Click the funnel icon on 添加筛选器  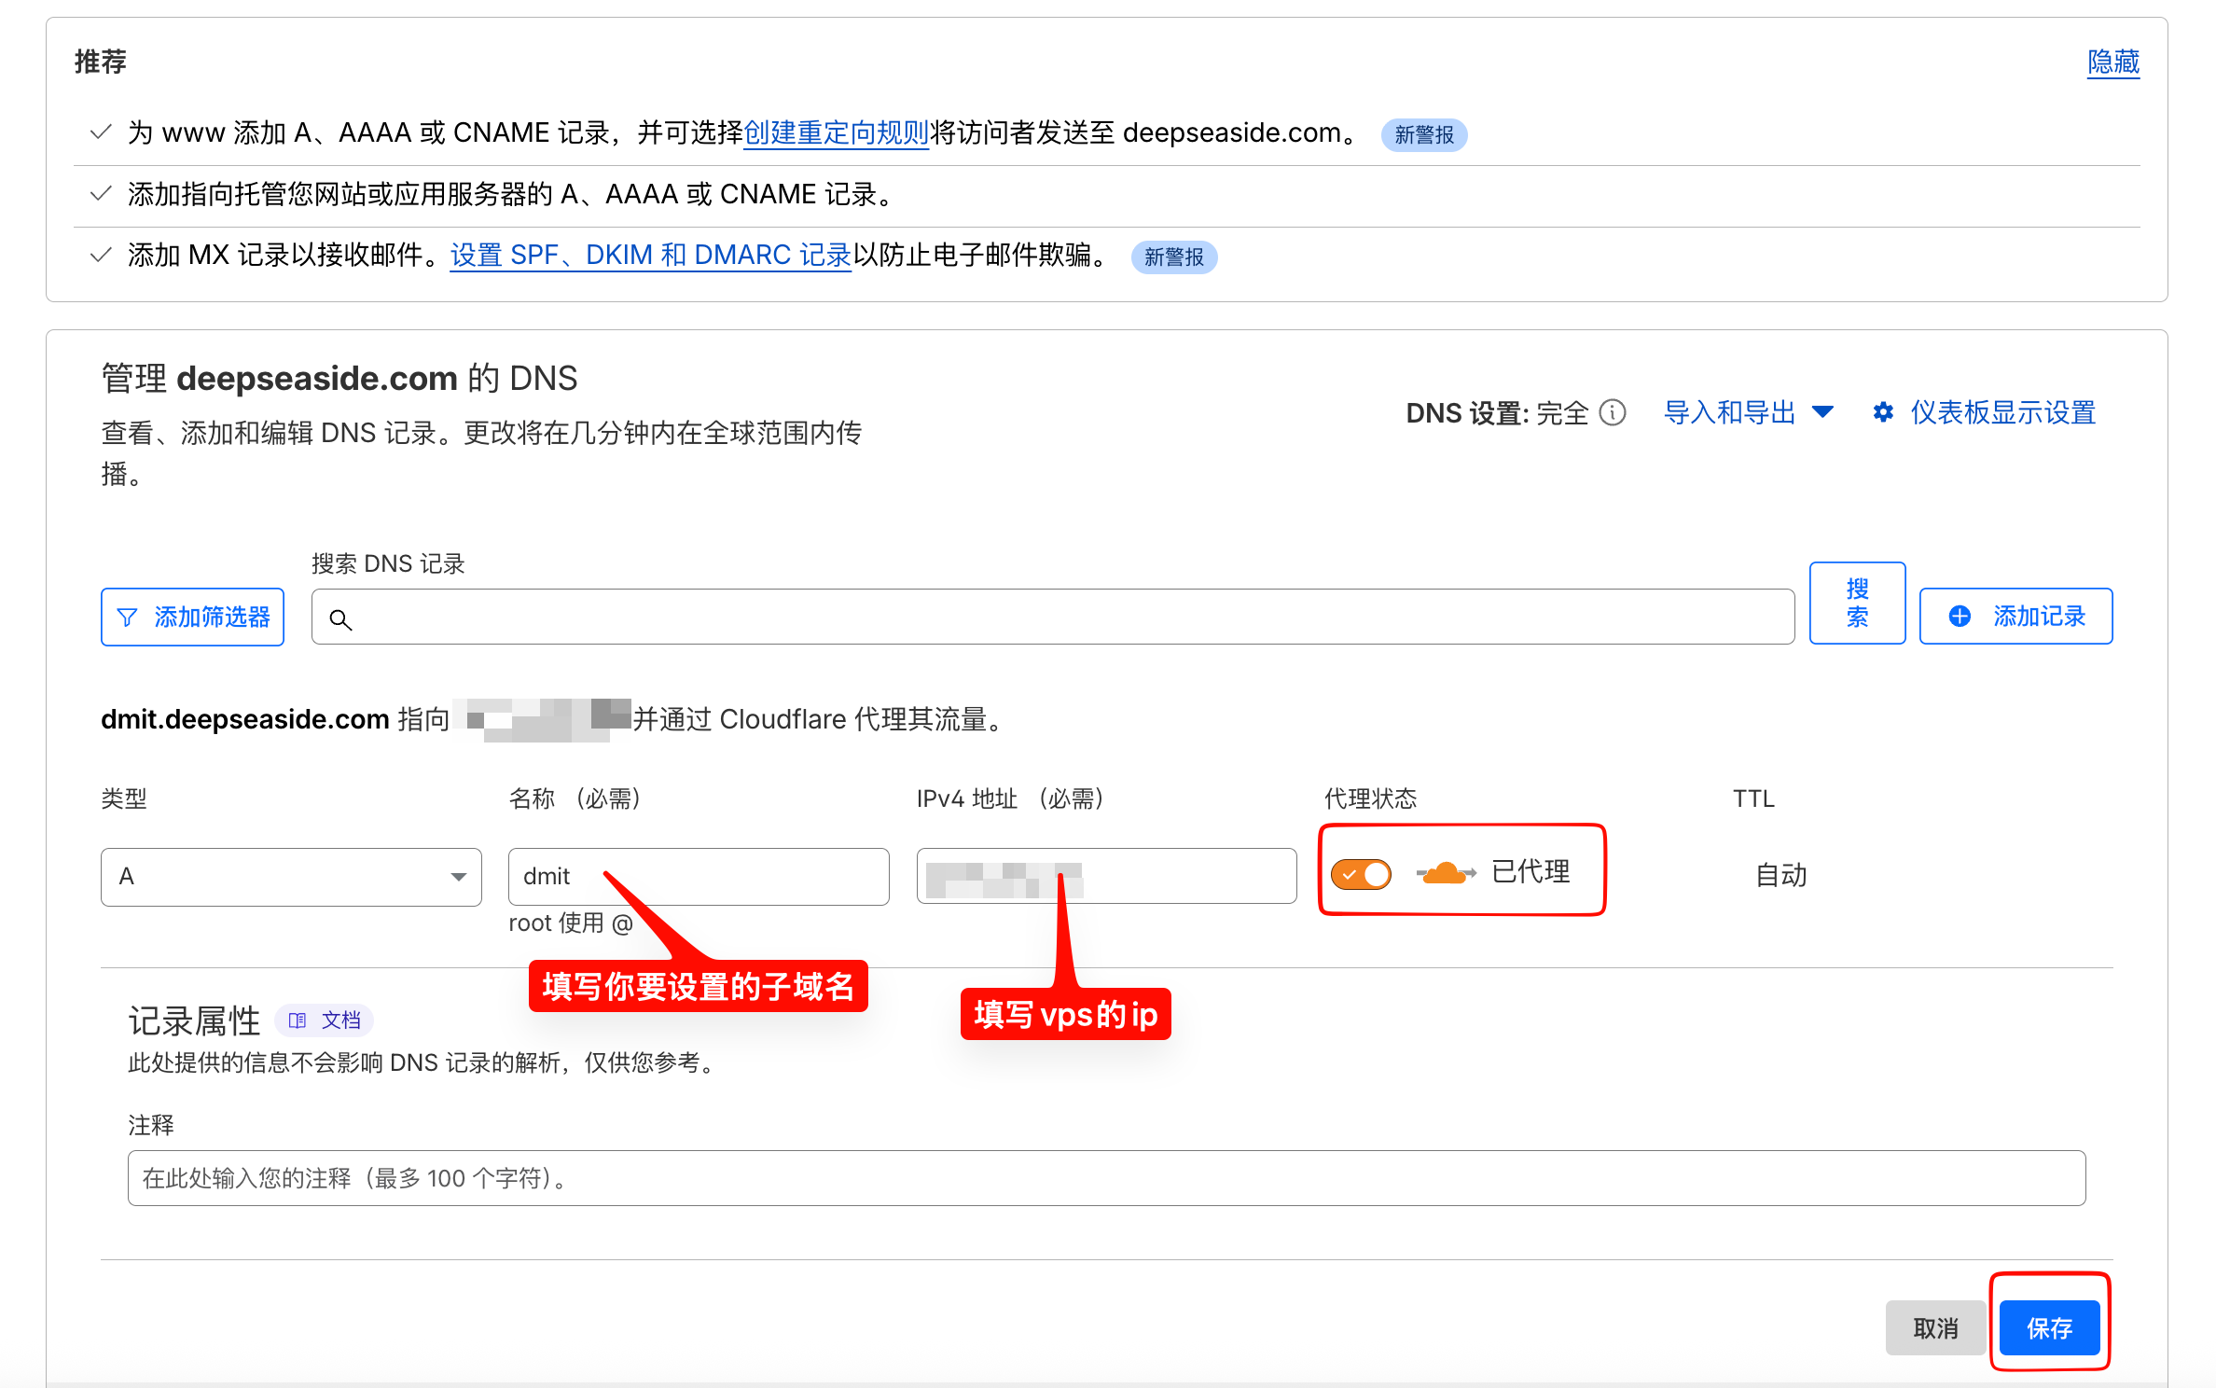click(x=127, y=618)
